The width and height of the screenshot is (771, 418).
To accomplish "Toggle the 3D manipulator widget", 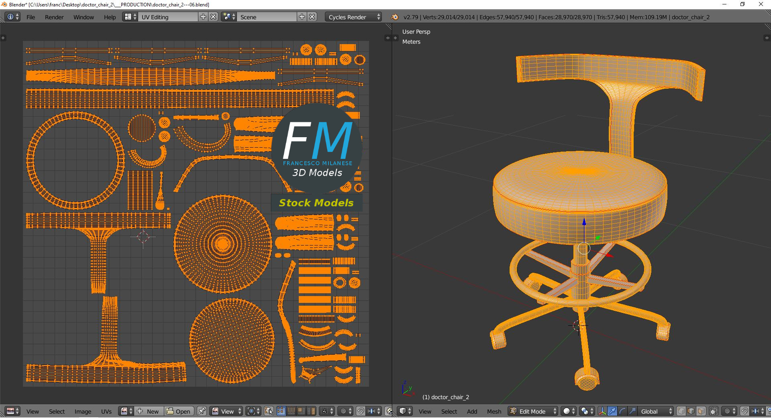I will [602, 411].
